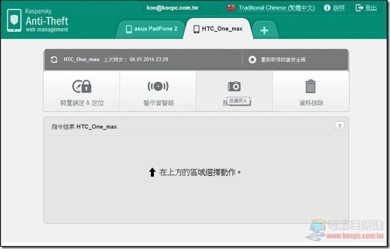Click the alarm sound wave icon
Viewport: 390px width, 249px height.
coord(158,87)
